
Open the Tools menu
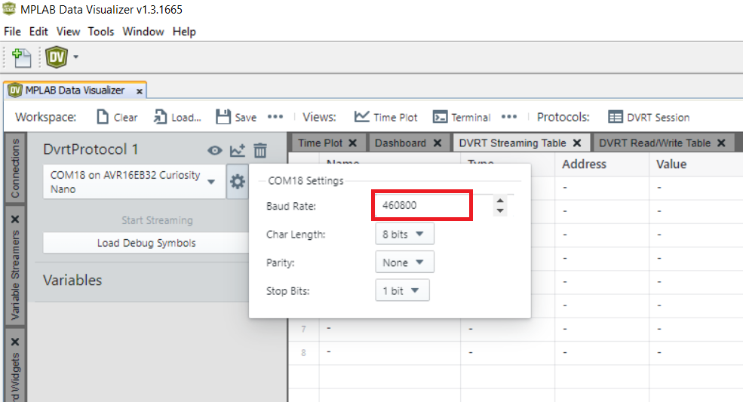[101, 32]
